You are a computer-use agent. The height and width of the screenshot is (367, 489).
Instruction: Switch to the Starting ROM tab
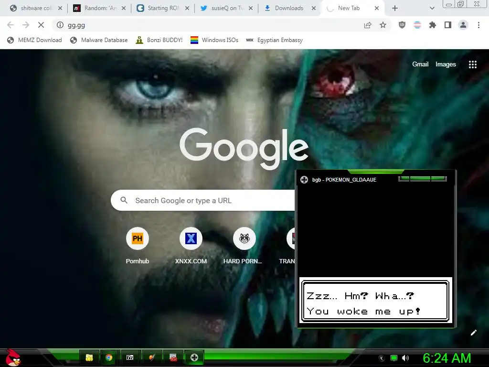click(162, 9)
